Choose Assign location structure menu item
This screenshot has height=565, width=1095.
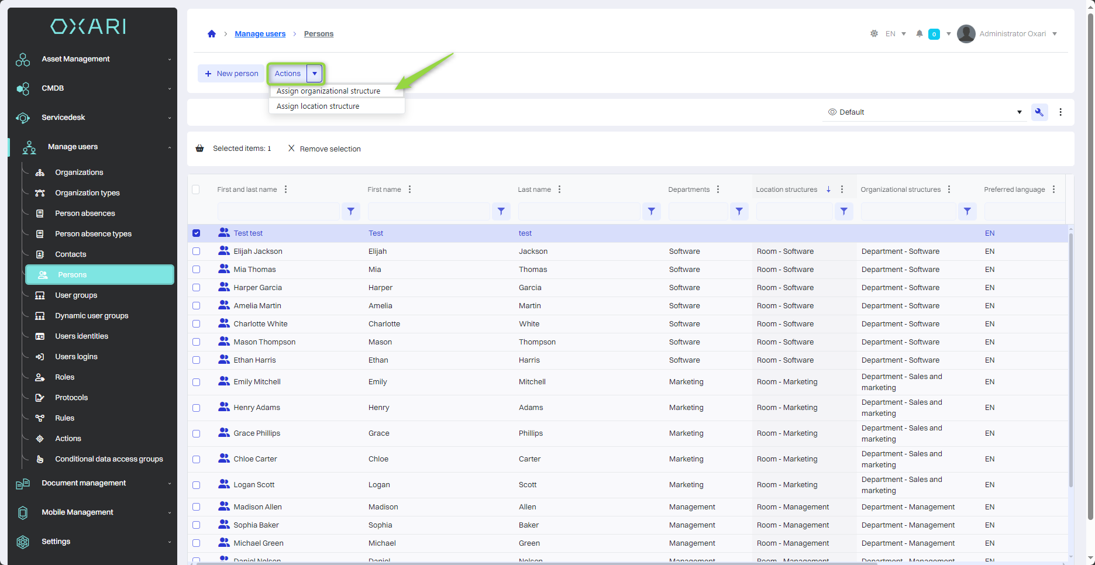click(318, 106)
